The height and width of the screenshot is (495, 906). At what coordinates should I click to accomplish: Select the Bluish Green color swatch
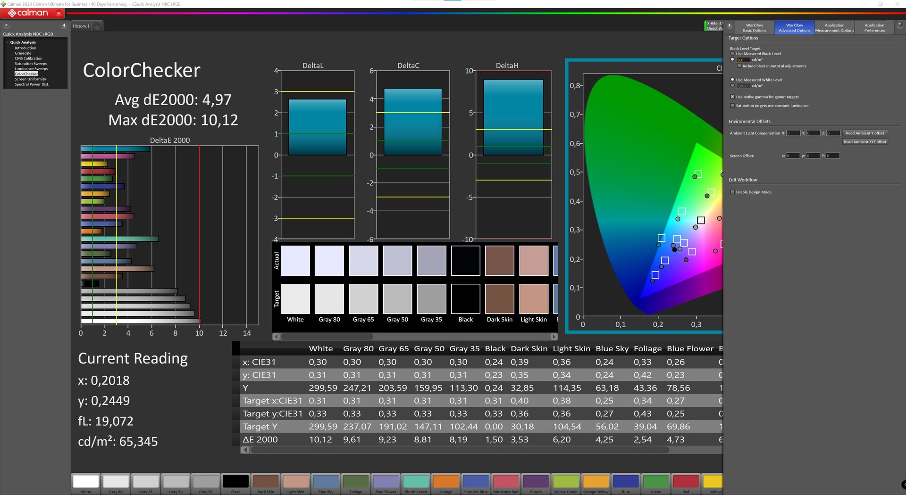(416, 482)
